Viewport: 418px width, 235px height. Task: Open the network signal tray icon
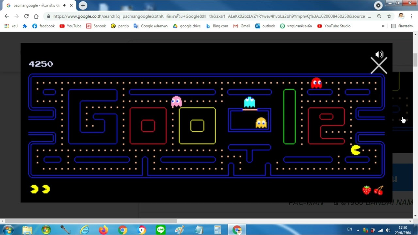click(x=380, y=230)
